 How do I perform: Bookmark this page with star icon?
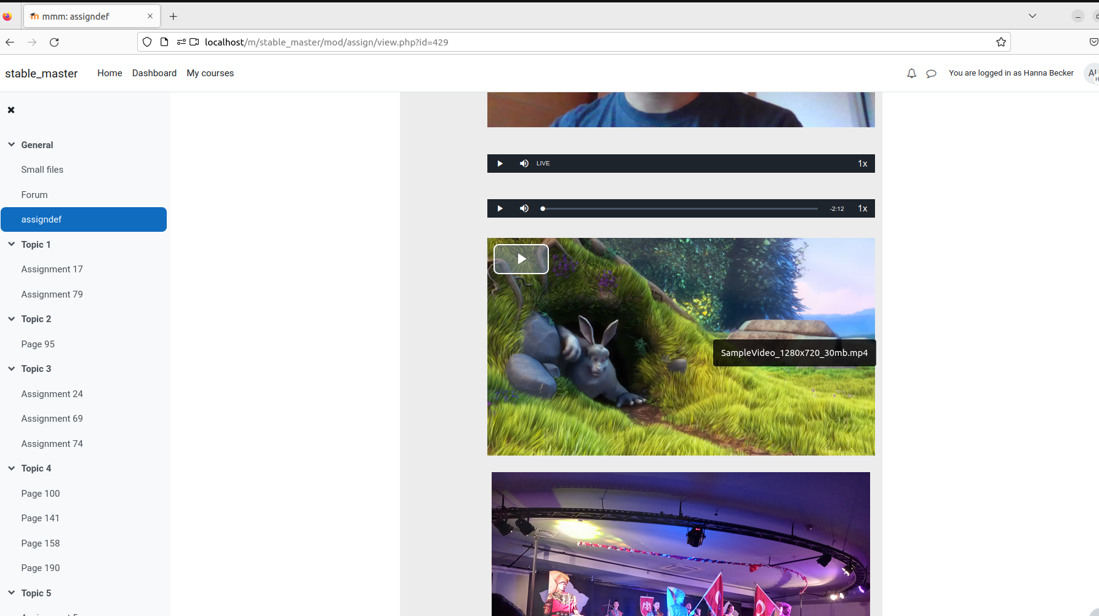click(1001, 42)
